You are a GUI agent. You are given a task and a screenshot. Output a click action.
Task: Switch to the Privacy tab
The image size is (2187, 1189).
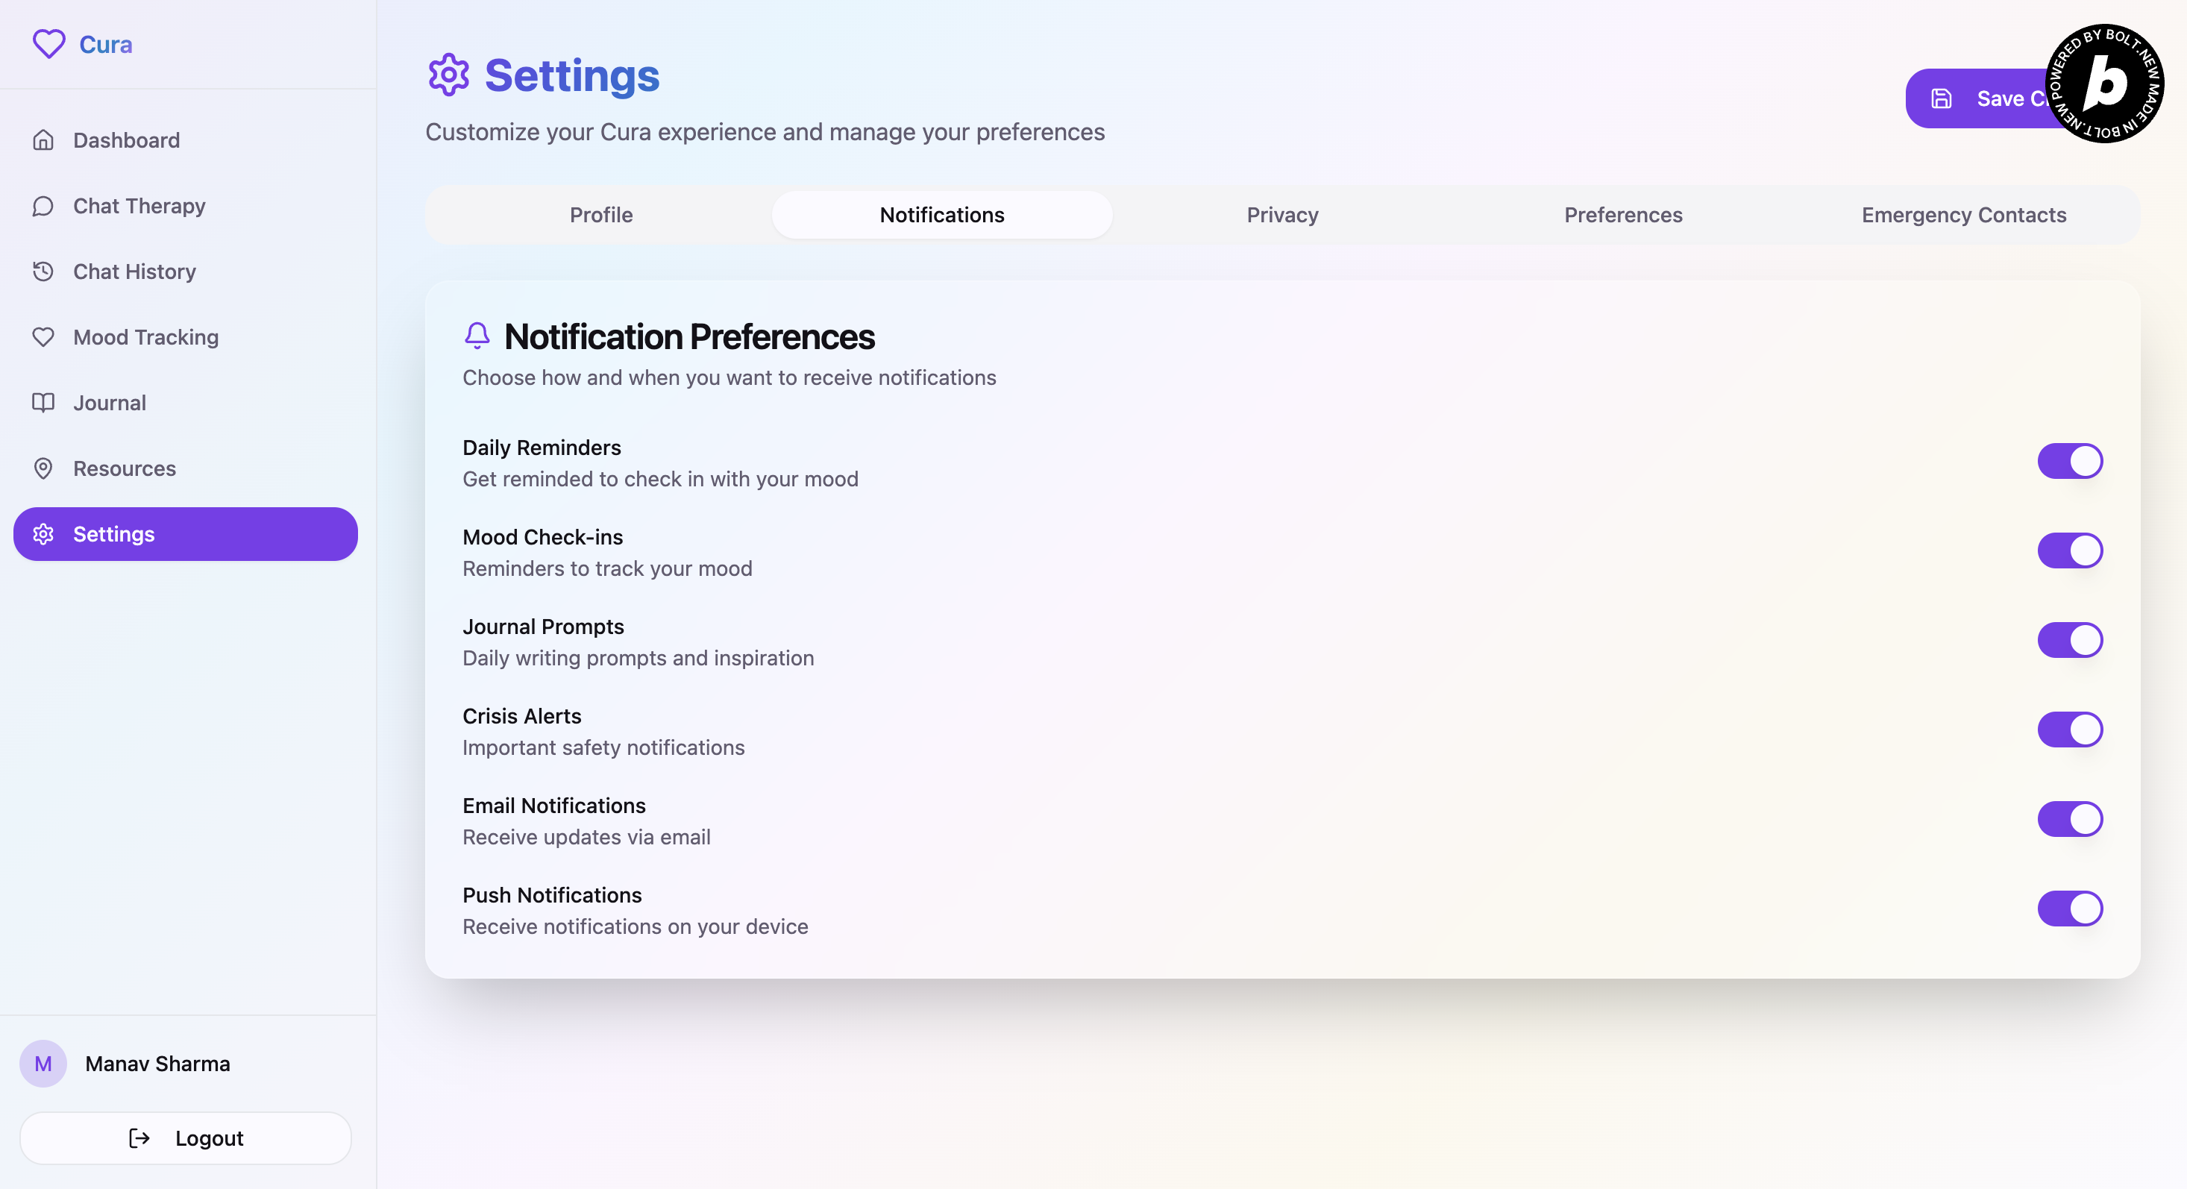coord(1282,215)
